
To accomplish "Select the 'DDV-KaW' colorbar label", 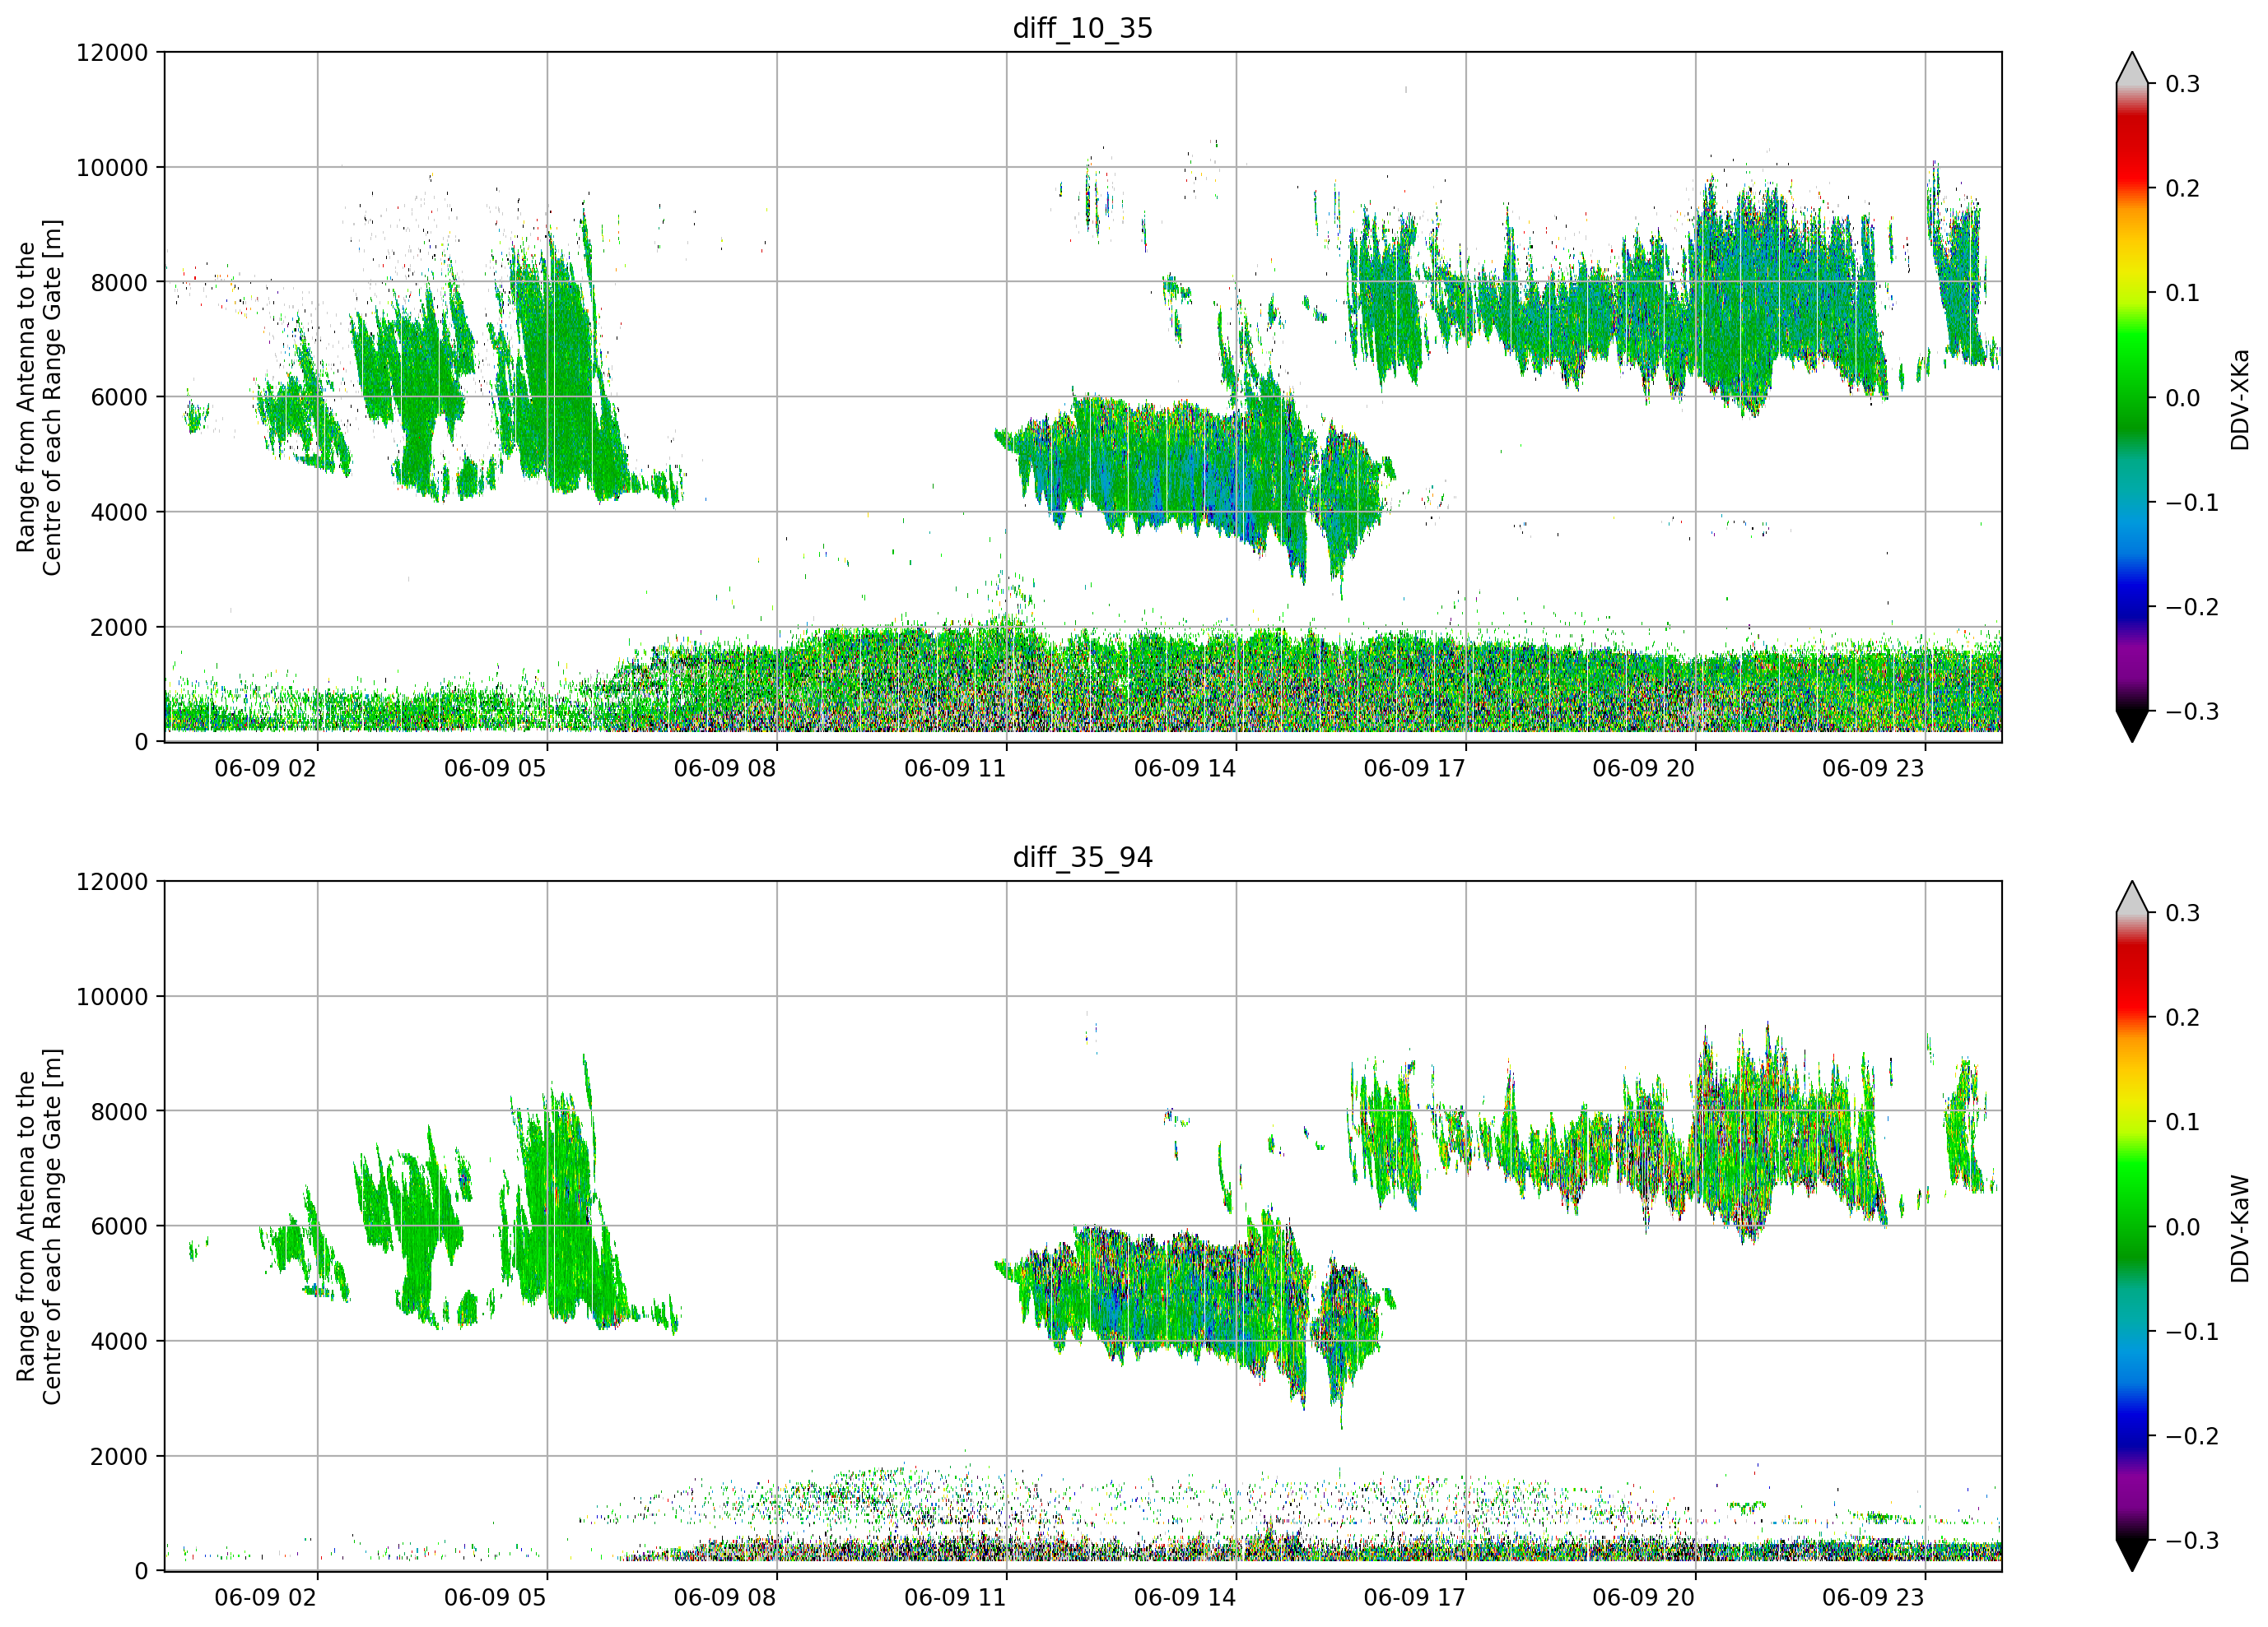I will pos(2239,1228).
